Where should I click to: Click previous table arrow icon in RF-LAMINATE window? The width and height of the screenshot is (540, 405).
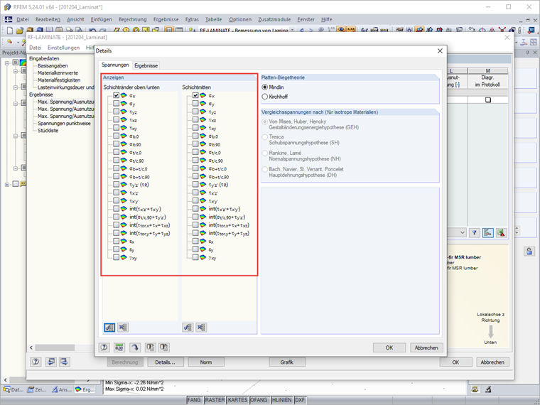[51, 362]
